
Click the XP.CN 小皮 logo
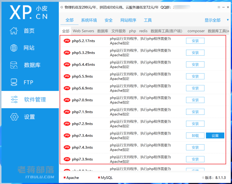click(x=28, y=12)
